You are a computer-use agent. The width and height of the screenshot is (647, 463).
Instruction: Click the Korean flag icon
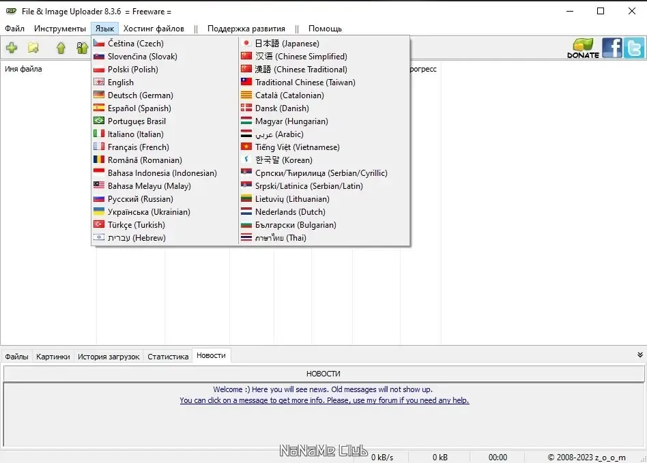(246, 160)
